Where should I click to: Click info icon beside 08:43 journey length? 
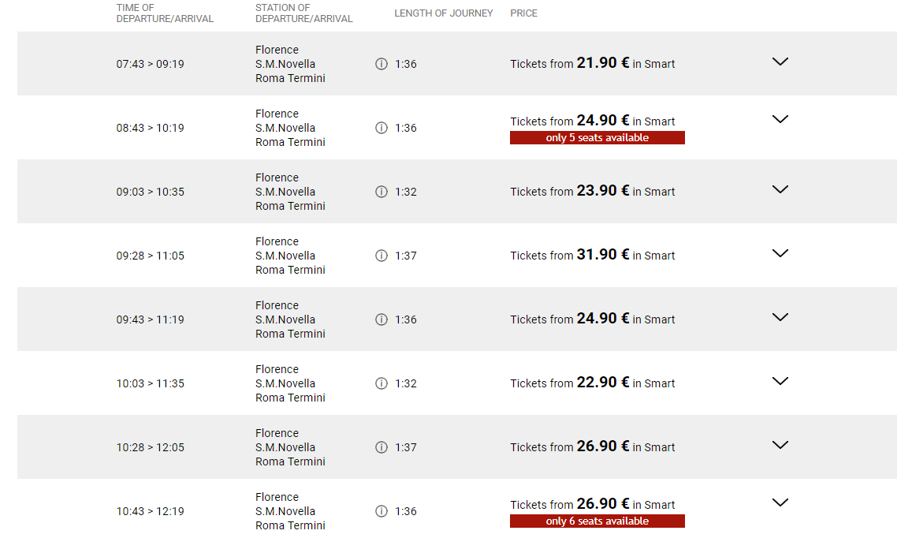coord(382,128)
